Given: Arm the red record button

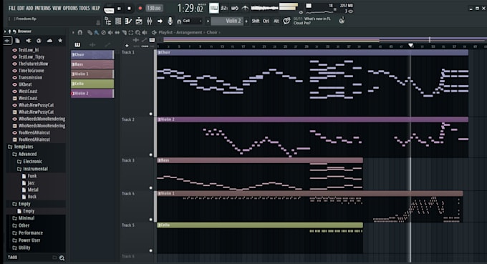Looking at the screenshot, I should [140, 9].
